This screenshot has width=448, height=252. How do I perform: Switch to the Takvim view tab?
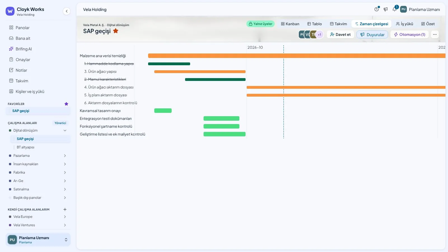click(338, 24)
